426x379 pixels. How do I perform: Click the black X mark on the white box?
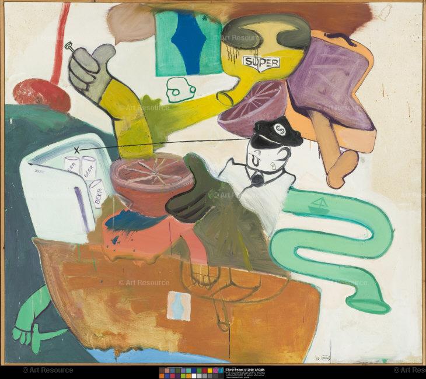coord(77,149)
